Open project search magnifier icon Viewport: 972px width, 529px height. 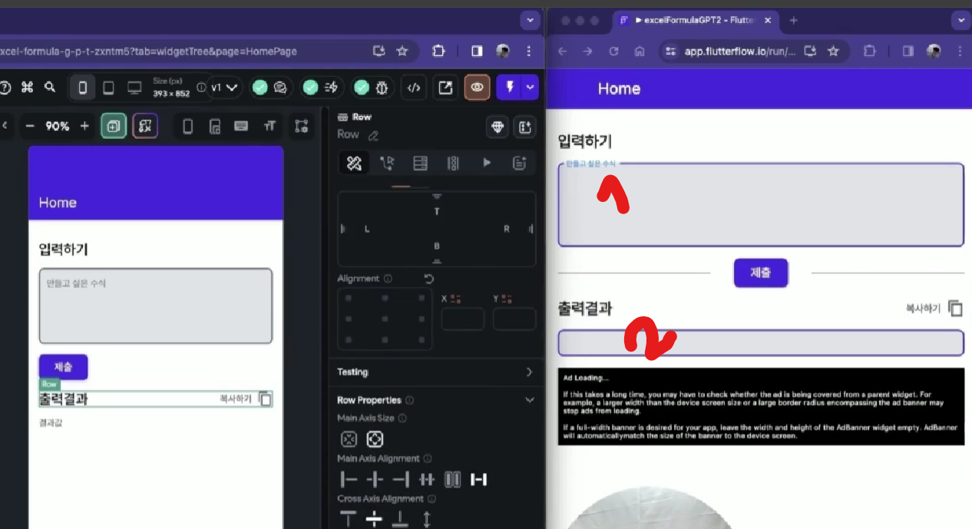[x=50, y=88]
